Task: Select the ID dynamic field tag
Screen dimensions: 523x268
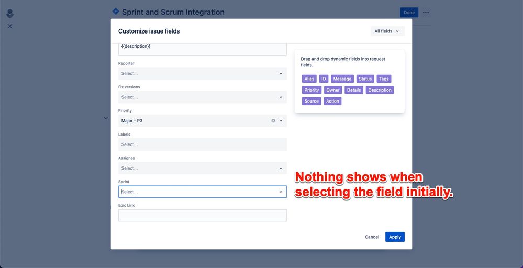Action: (324, 79)
